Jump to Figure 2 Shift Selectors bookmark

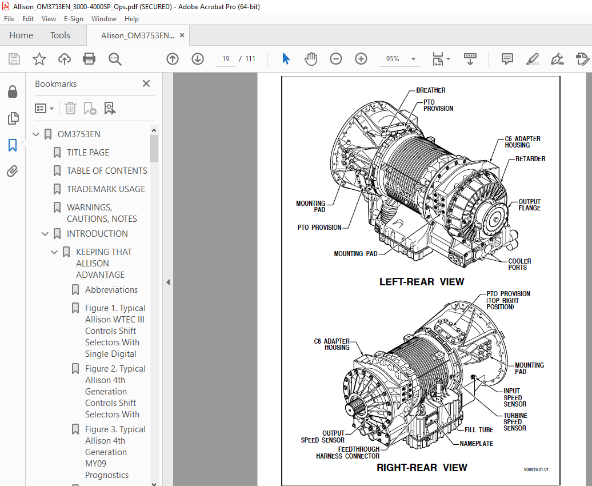click(x=115, y=392)
